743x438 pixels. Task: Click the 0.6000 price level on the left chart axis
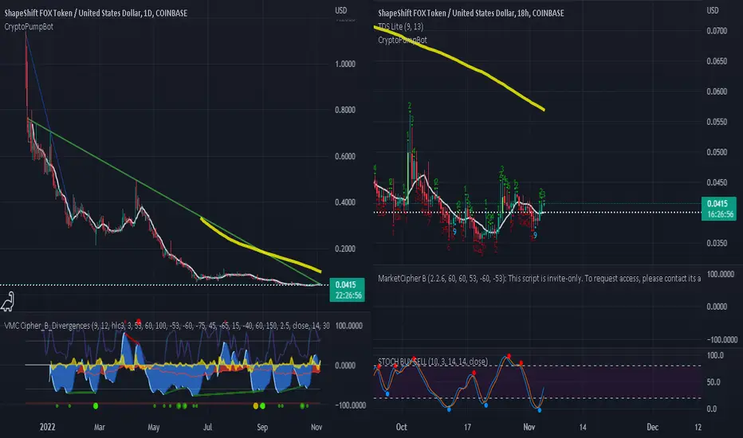point(345,156)
